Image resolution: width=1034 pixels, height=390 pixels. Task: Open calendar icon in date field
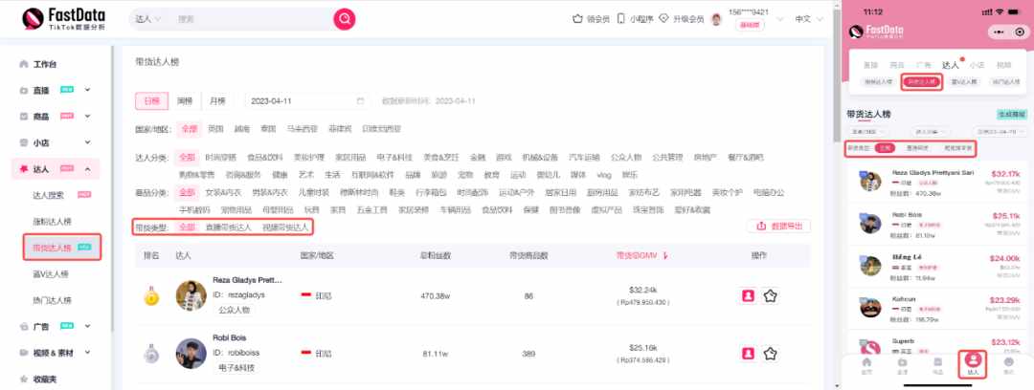[x=360, y=100]
